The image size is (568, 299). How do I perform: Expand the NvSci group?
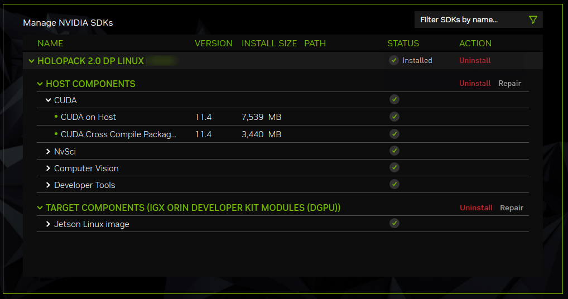coord(48,151)
